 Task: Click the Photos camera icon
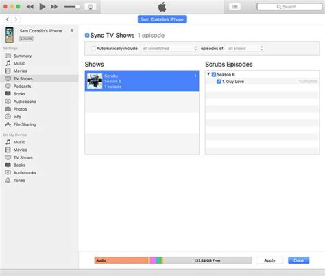pyautogui.click(x=8, y=109)
